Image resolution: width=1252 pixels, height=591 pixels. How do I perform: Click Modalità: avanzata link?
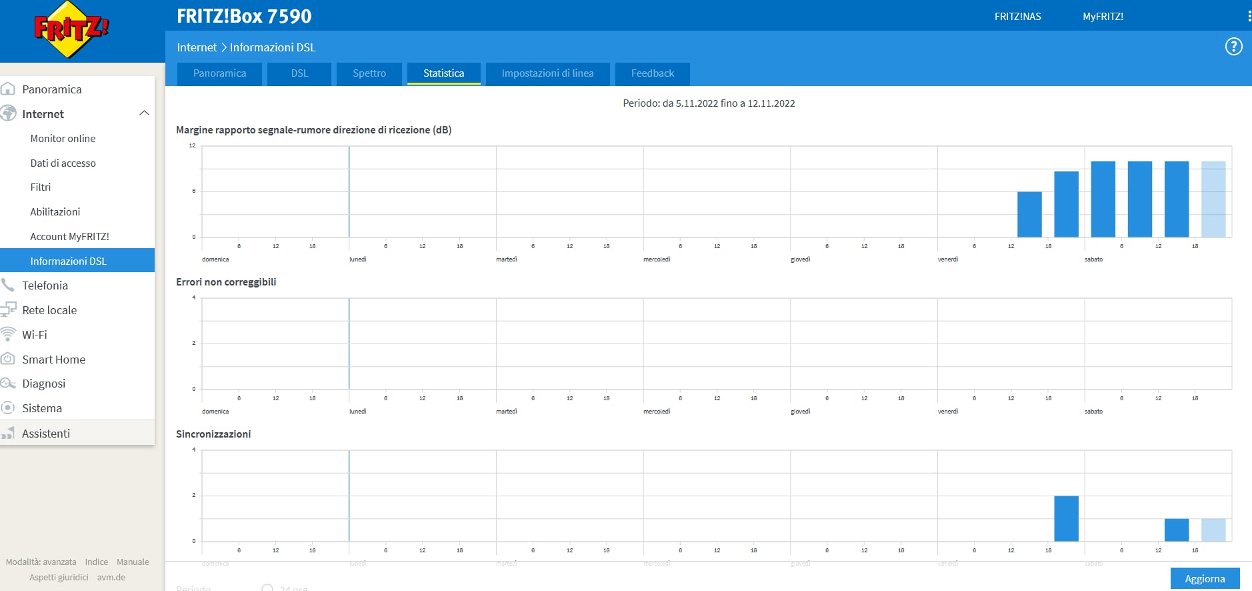pos(41,562)
